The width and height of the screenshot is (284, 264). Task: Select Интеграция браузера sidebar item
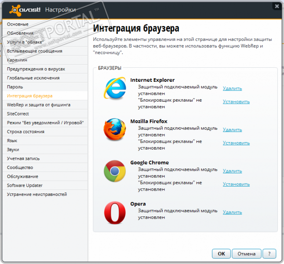tap(45, 96)
